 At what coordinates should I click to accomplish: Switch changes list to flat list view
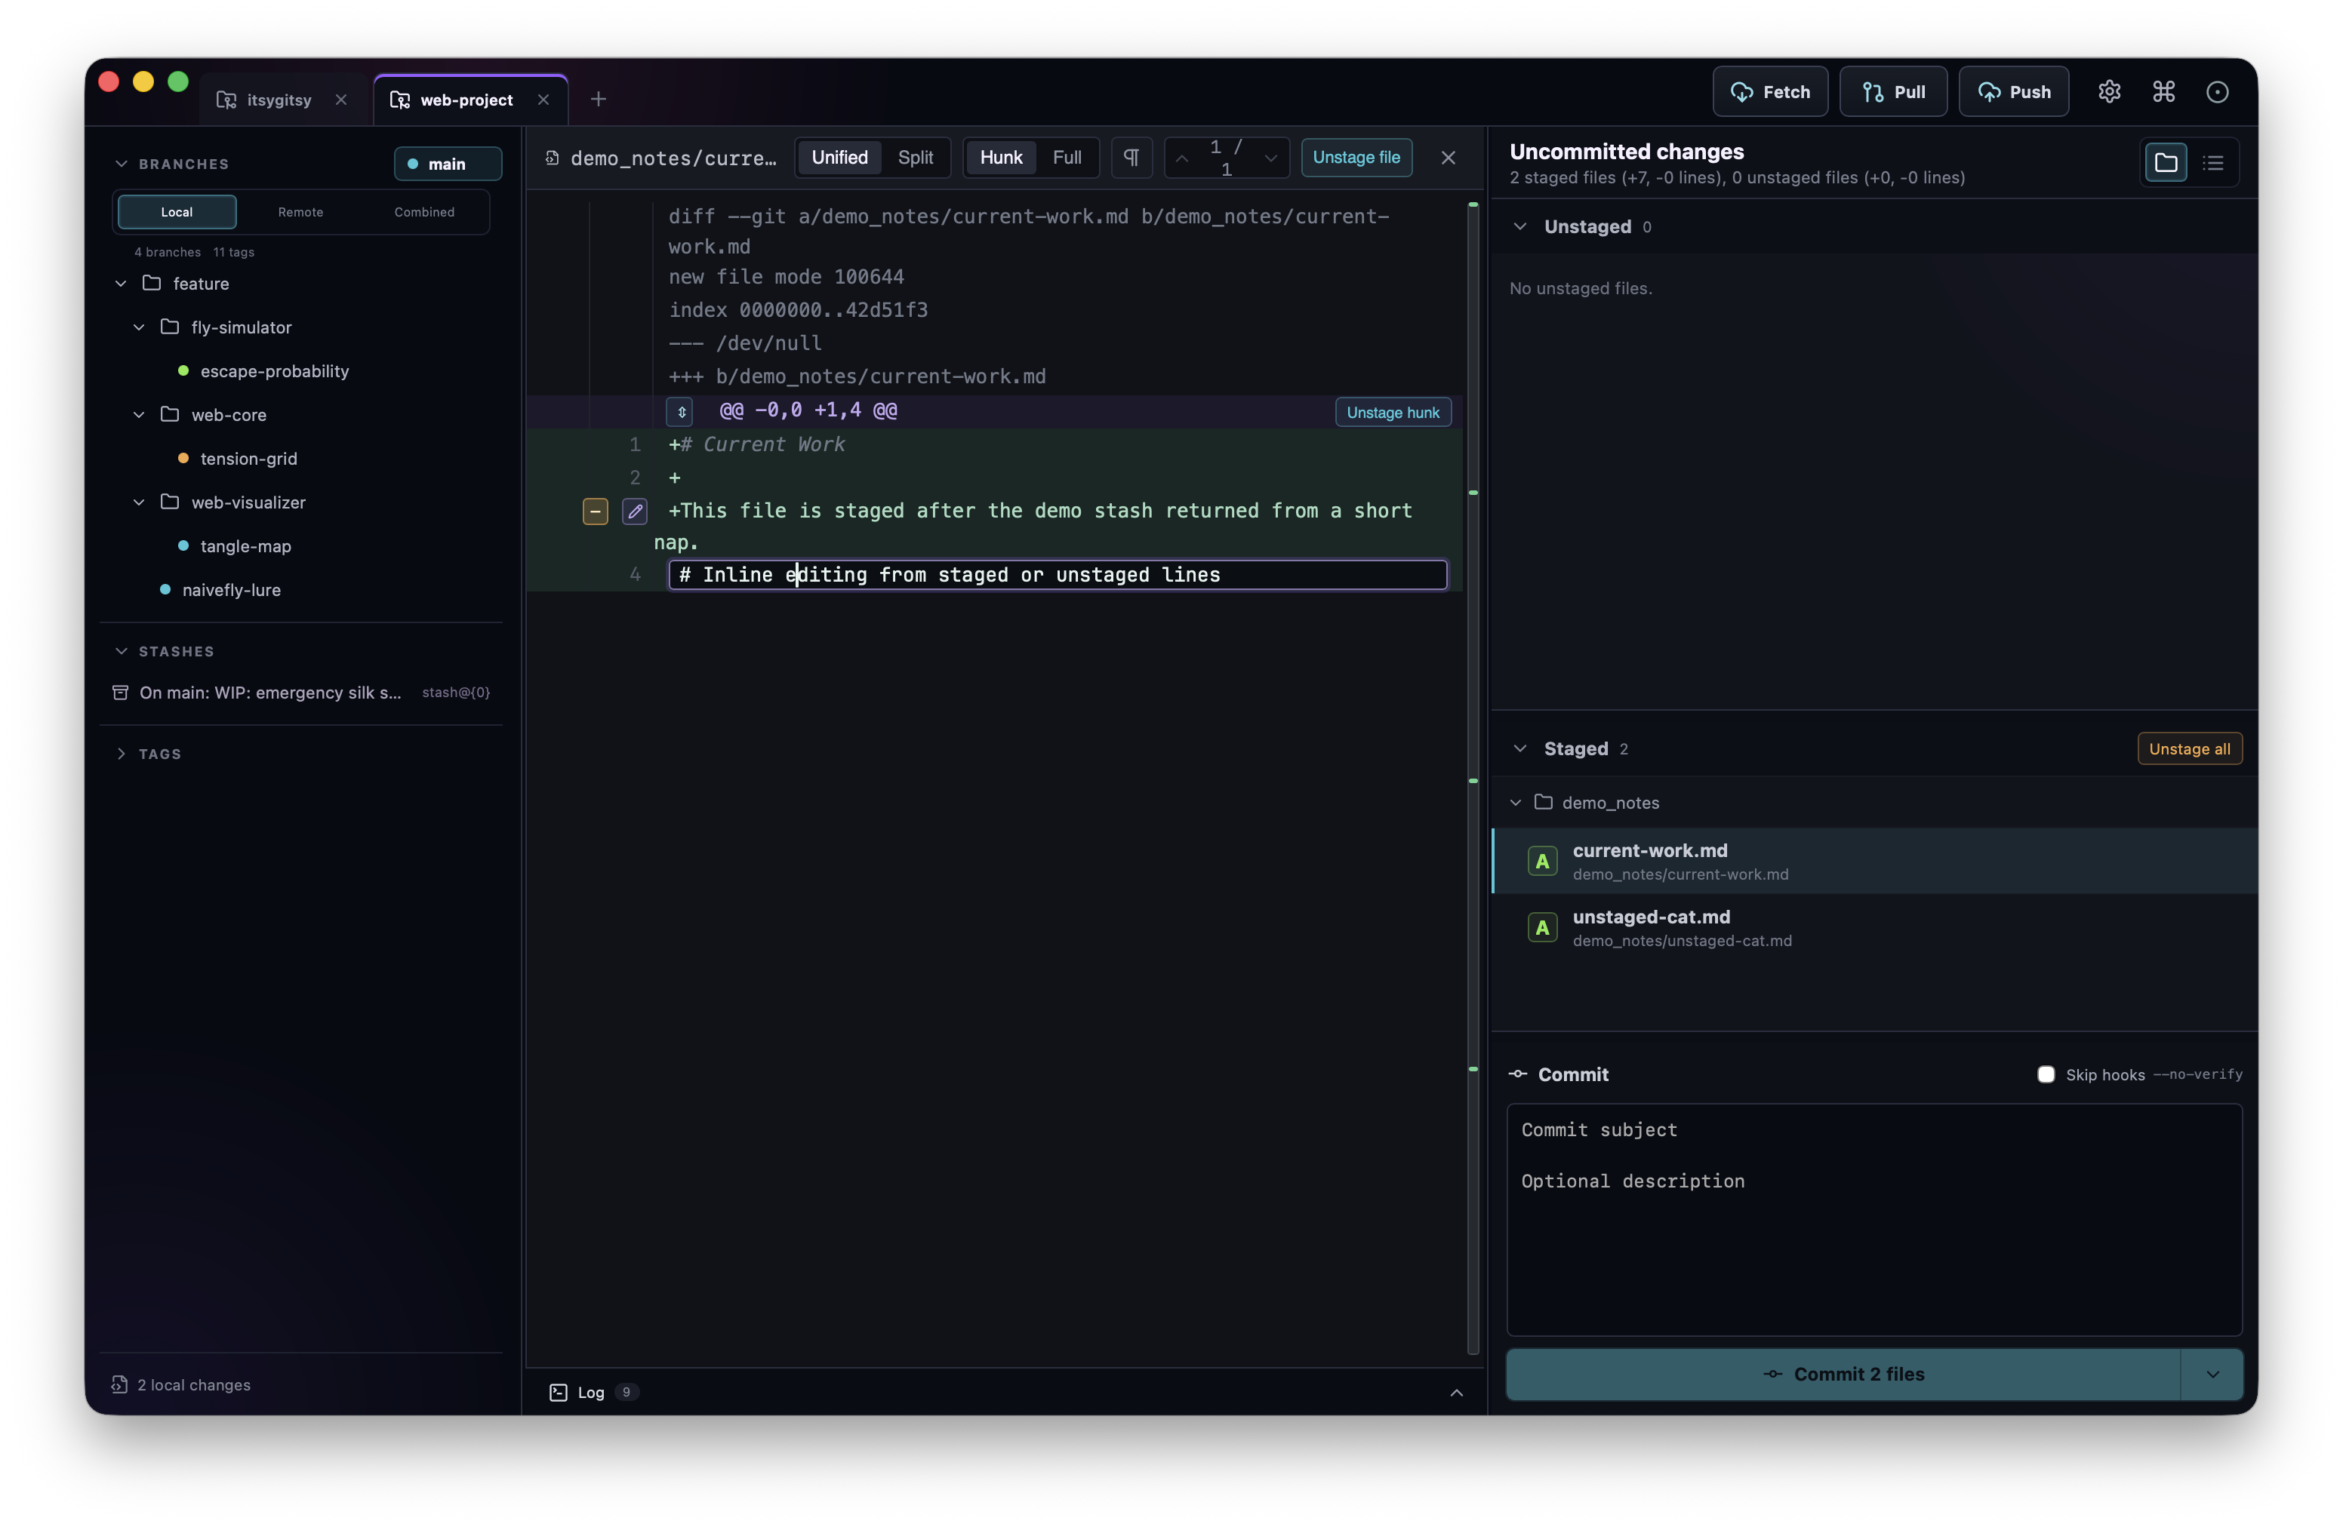(x=2213, y=162)
